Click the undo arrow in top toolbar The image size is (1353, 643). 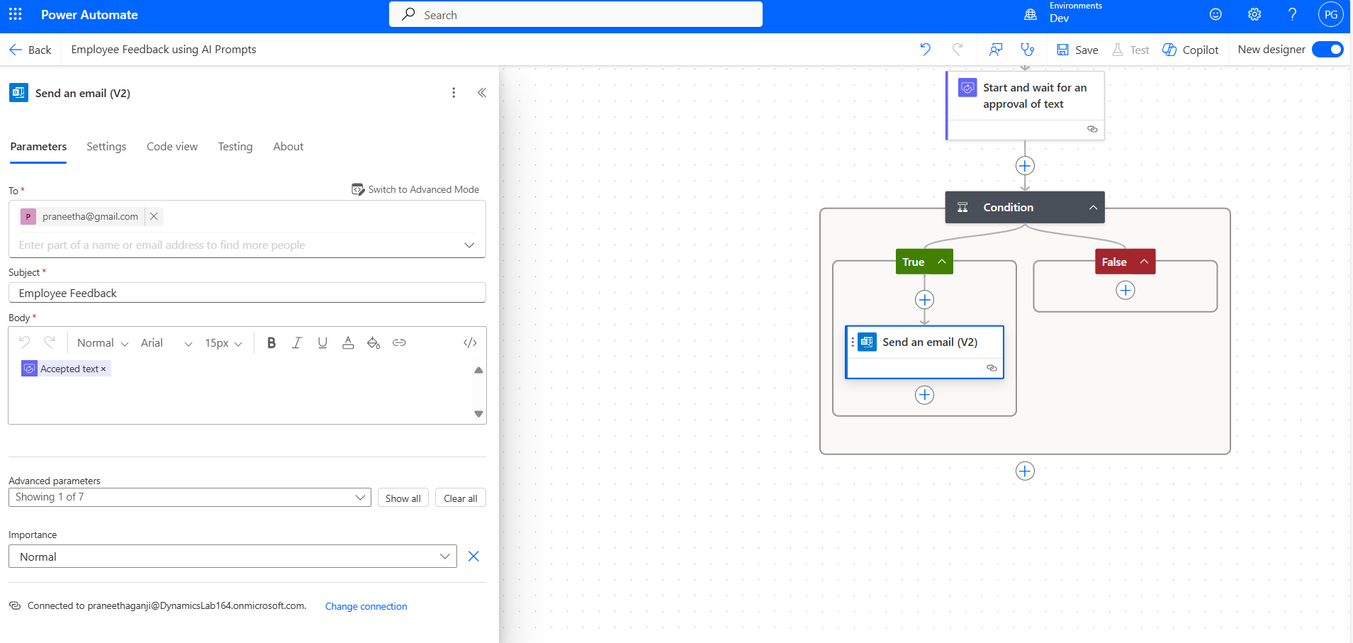tap(925, 50)
